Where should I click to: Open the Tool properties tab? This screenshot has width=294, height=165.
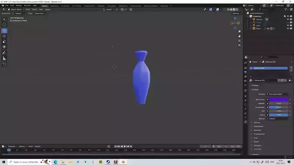(245, 63)
